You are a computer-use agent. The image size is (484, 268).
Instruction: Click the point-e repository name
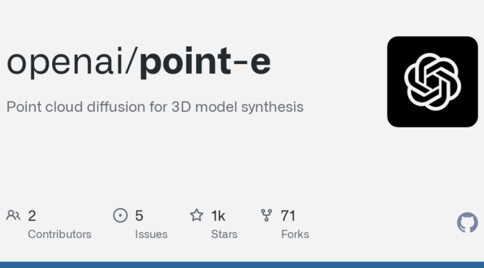pyautogui.click(x=205, y=61)
